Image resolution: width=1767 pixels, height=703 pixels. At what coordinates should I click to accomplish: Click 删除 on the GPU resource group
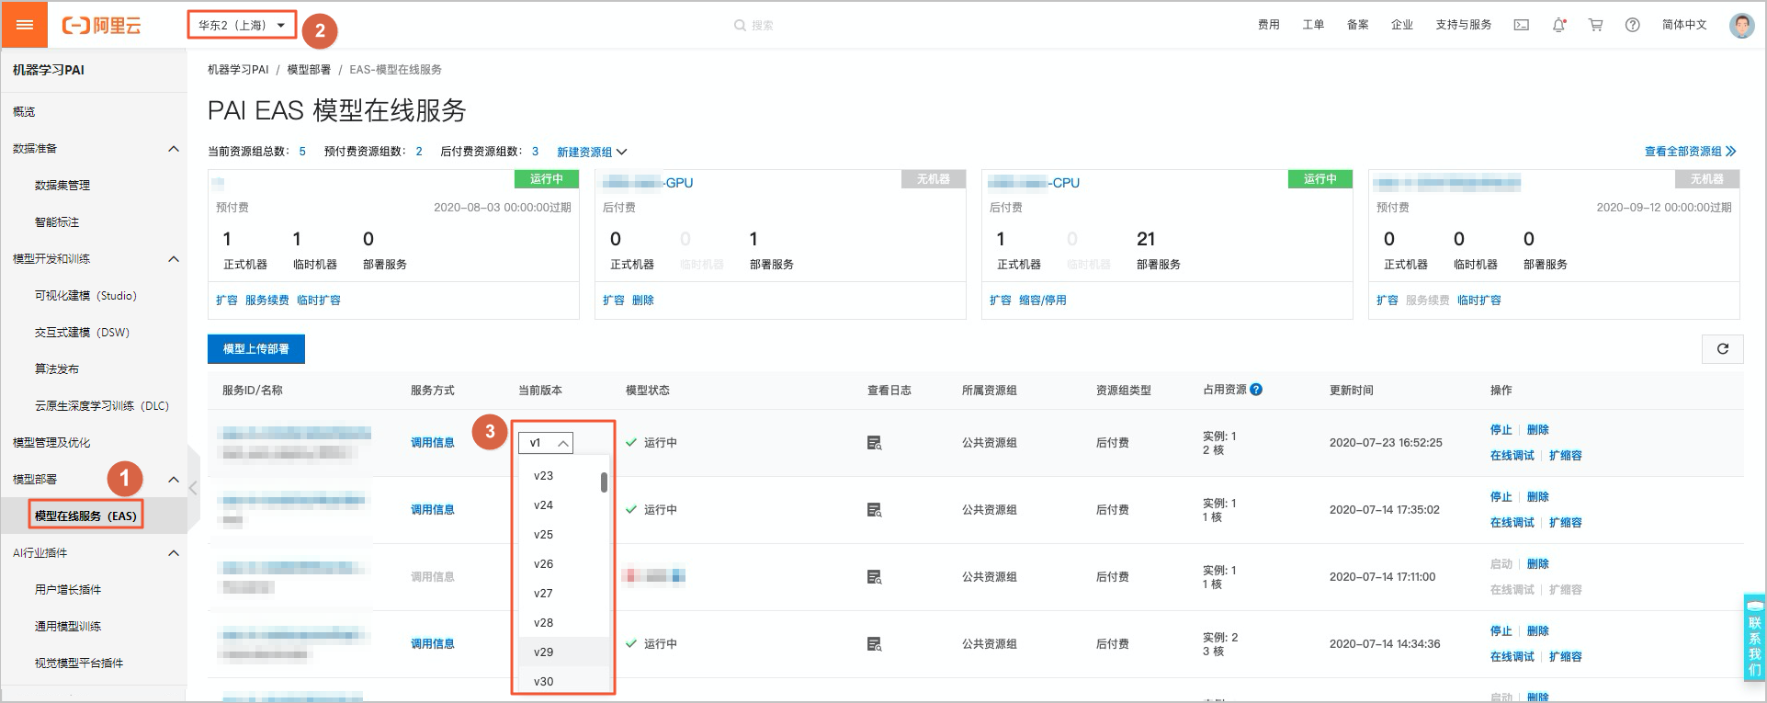click(643, 300)
